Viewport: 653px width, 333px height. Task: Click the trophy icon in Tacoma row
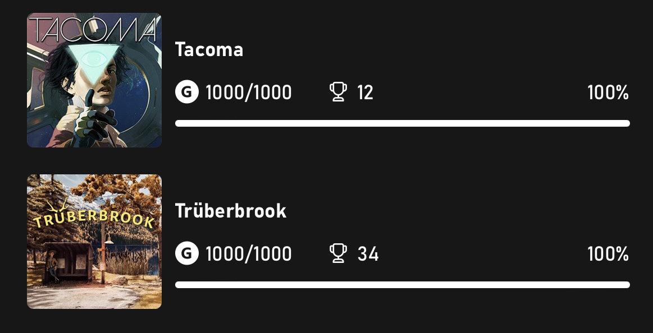point(338,92)
